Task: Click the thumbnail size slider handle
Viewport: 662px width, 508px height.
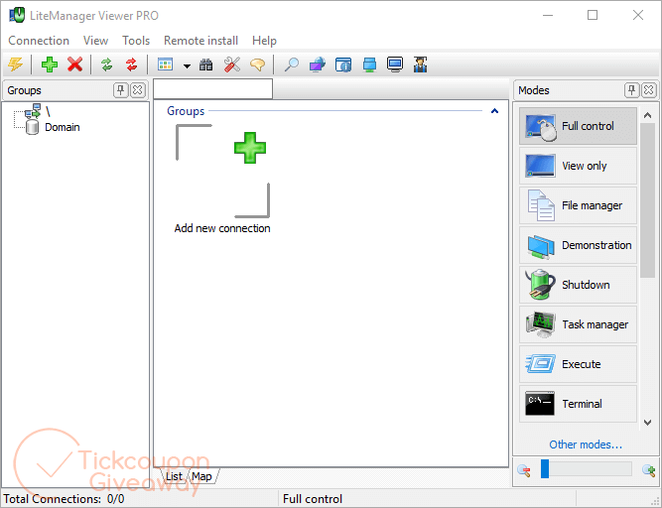Action: coord(545,469)
